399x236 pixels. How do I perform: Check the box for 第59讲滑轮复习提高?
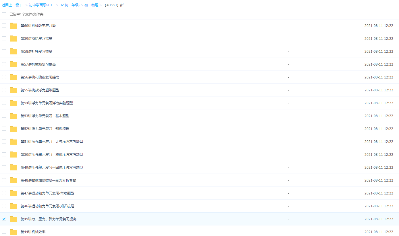4,38
